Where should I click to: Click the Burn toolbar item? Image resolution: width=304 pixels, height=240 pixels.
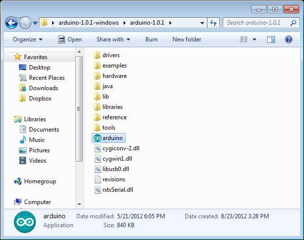click(151, 39)
